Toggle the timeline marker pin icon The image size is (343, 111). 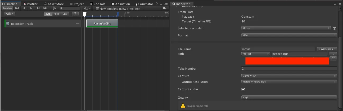pos(75,14)
